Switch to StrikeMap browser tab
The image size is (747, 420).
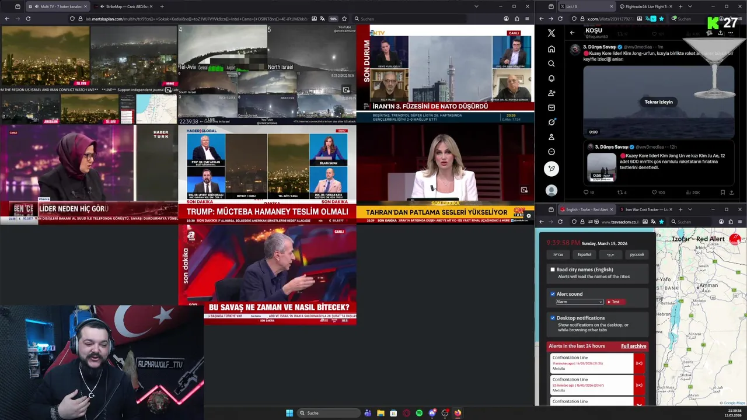(125, 6)
